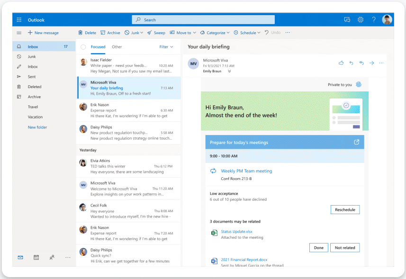Click the MV sender avatar in reading pane

tap(193, 63)
